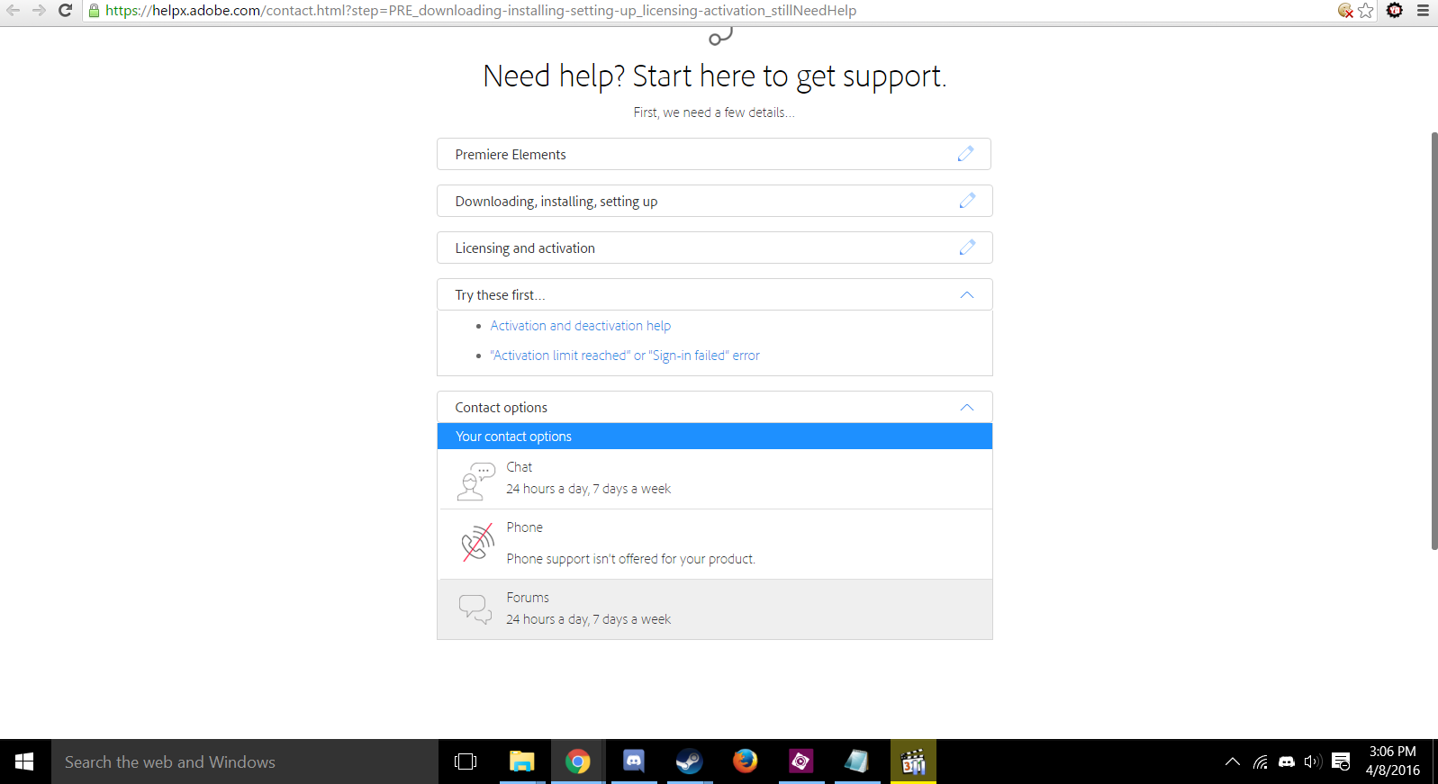Viewport: 1438px width, 784px height.
Task: Click the browser address bar URL
Action: tap(481, 11)
